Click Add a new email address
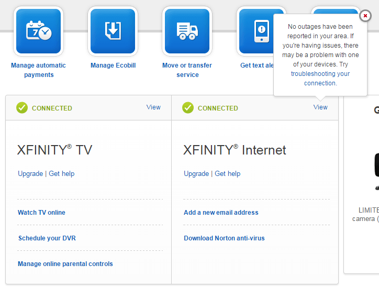Screen dimensions: 379x287 221,213
